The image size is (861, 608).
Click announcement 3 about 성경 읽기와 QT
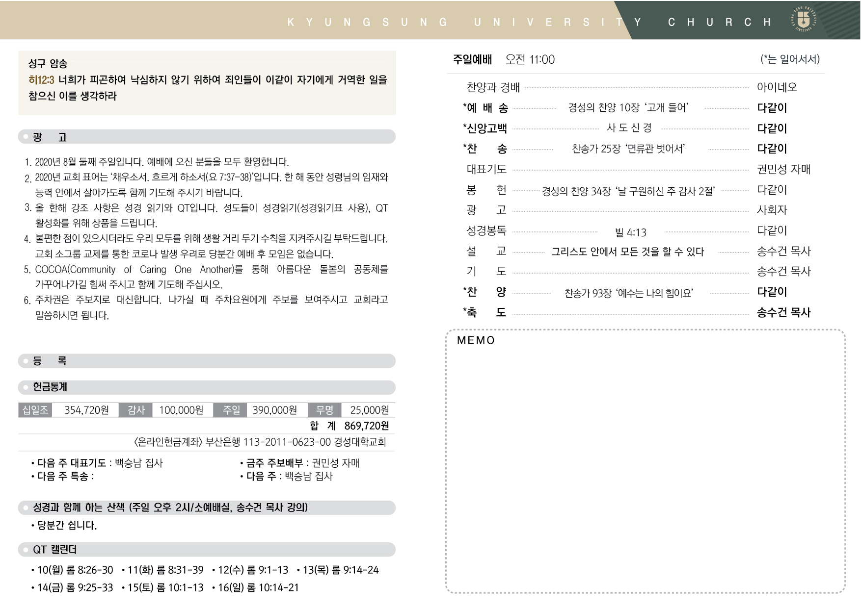point(206,215)
